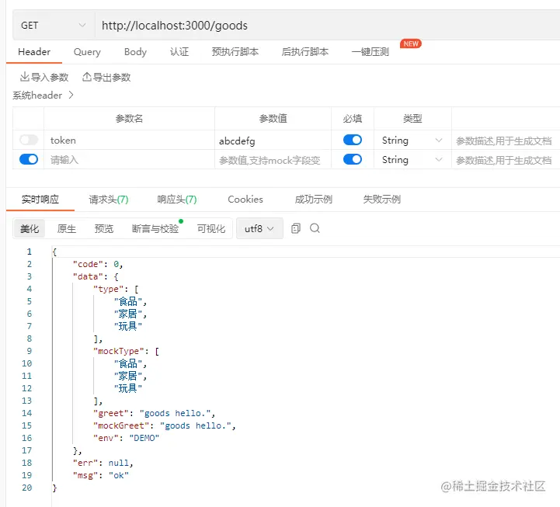Open the GET method dropdown
Screen dimensions: 560x507
(x=54, y=26)
